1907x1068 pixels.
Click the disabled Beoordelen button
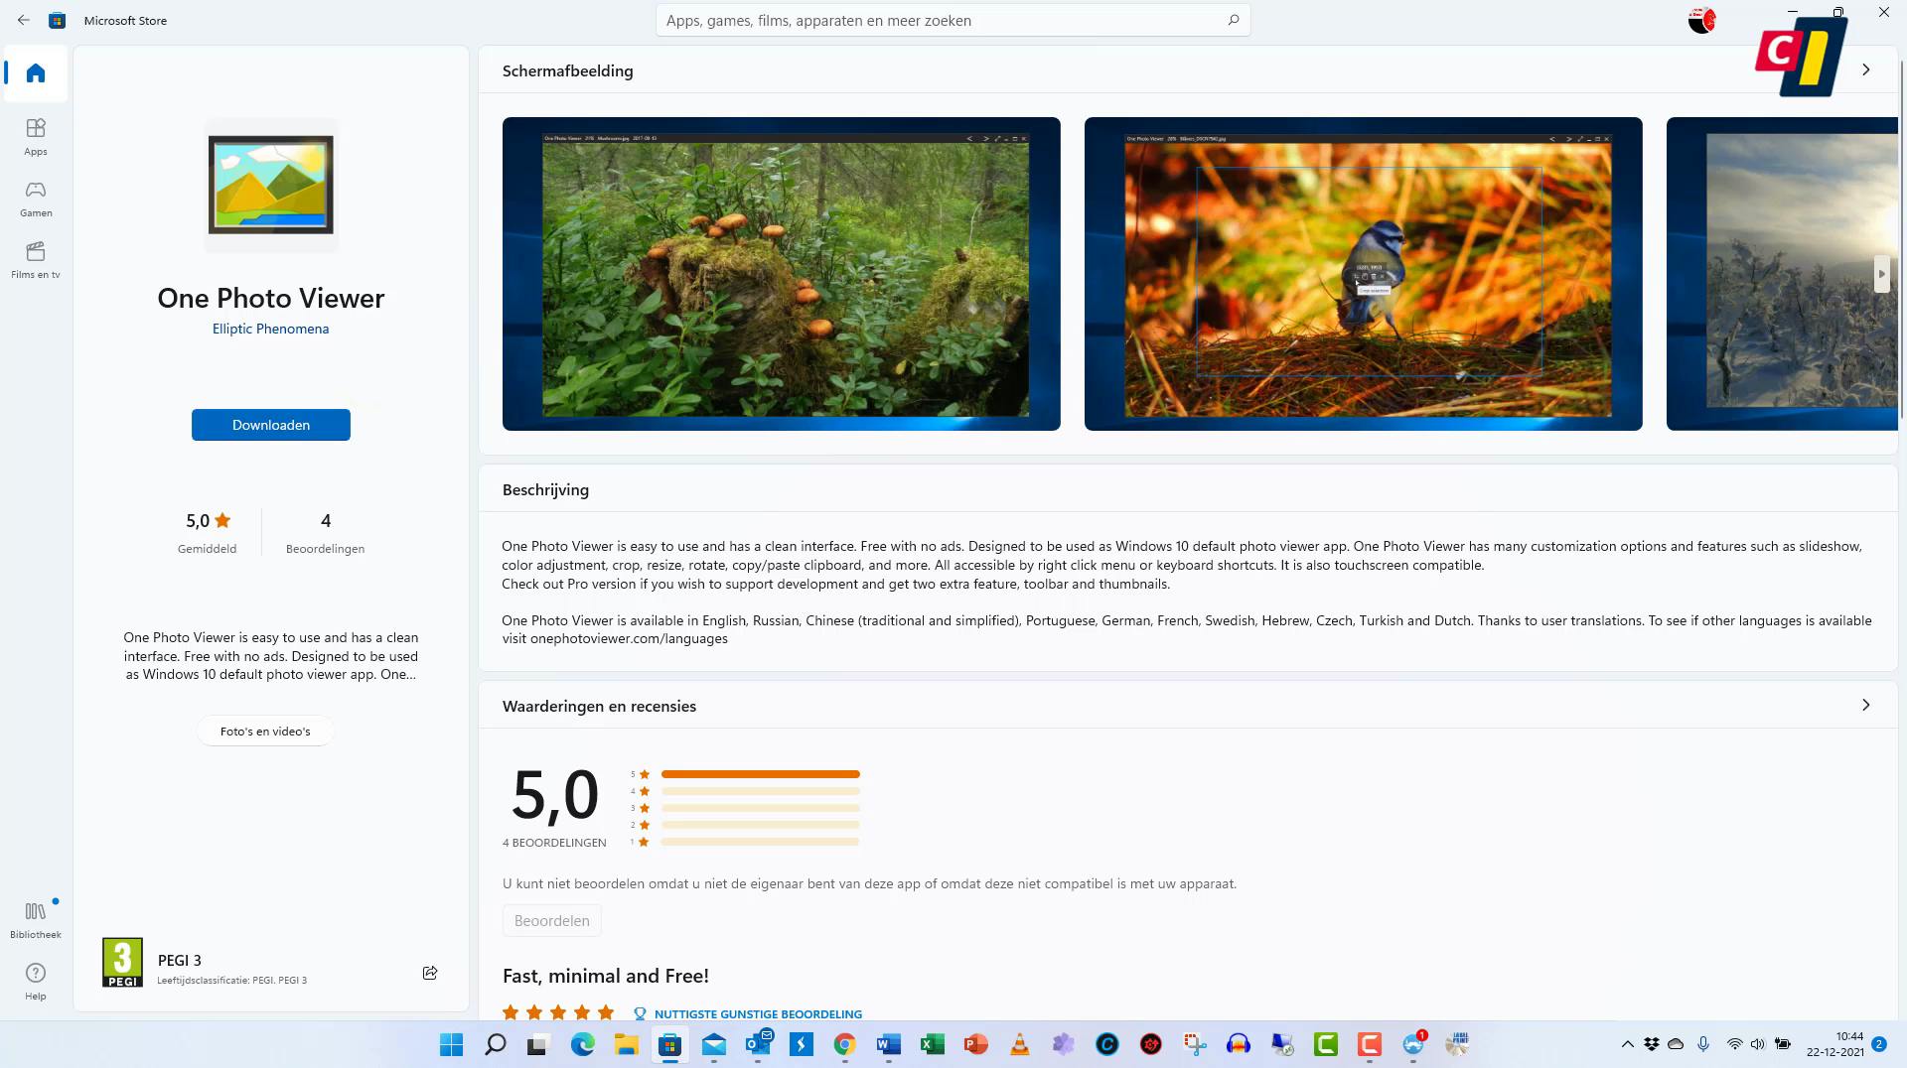click(x=552, y=920)
